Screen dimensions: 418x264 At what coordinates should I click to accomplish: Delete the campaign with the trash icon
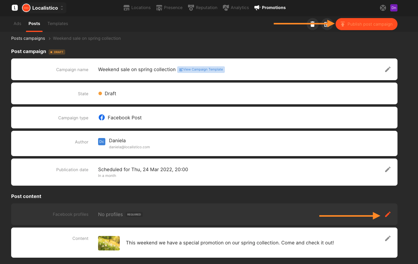click(x=313, y=24)
